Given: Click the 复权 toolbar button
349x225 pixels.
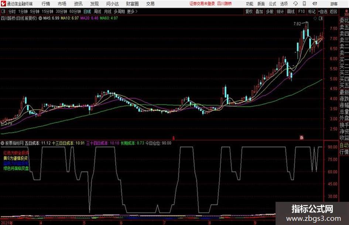Looking at the screenshot, I should click(x=249, y=11).
